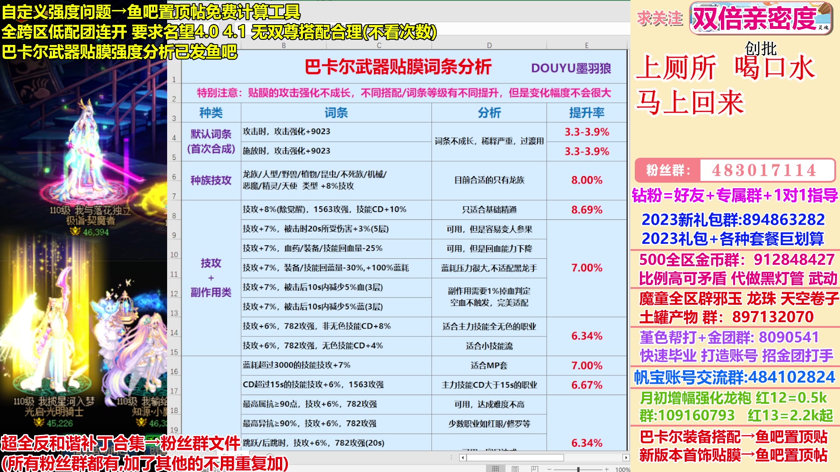
Task: Click '帆宝账号交流群:484102824' text
Action: click(x=735, y=377)
